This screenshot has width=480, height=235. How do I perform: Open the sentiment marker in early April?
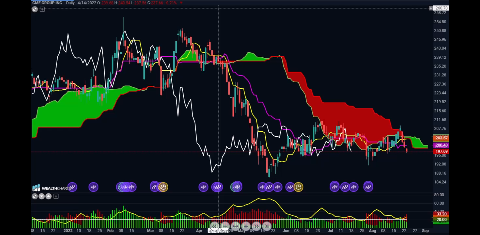(203, 187)
